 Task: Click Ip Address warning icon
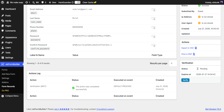[x=199, y=17]
